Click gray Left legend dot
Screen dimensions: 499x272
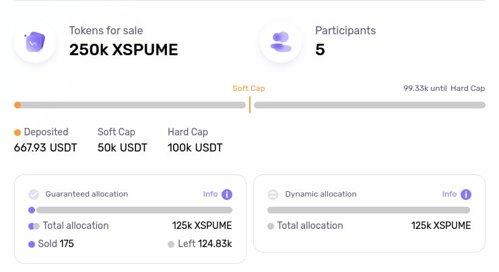pos(171,244)
